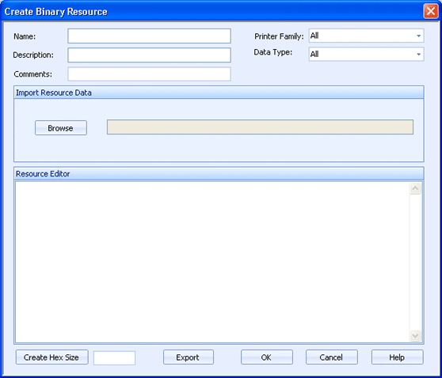This screenshot has height=378, width=442.
Task: Click the Browse button
Action: coord(61,128)
